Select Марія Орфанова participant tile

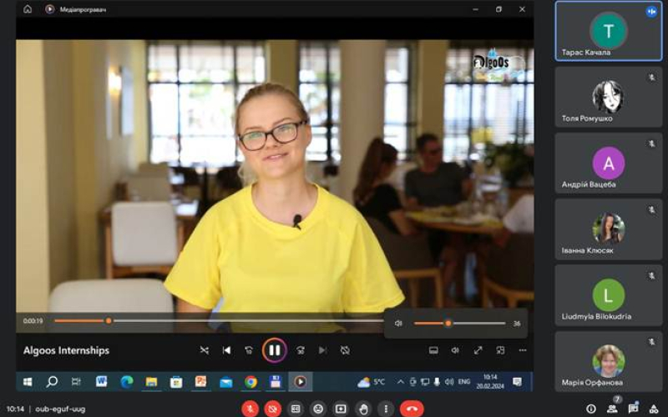point(609,361)
